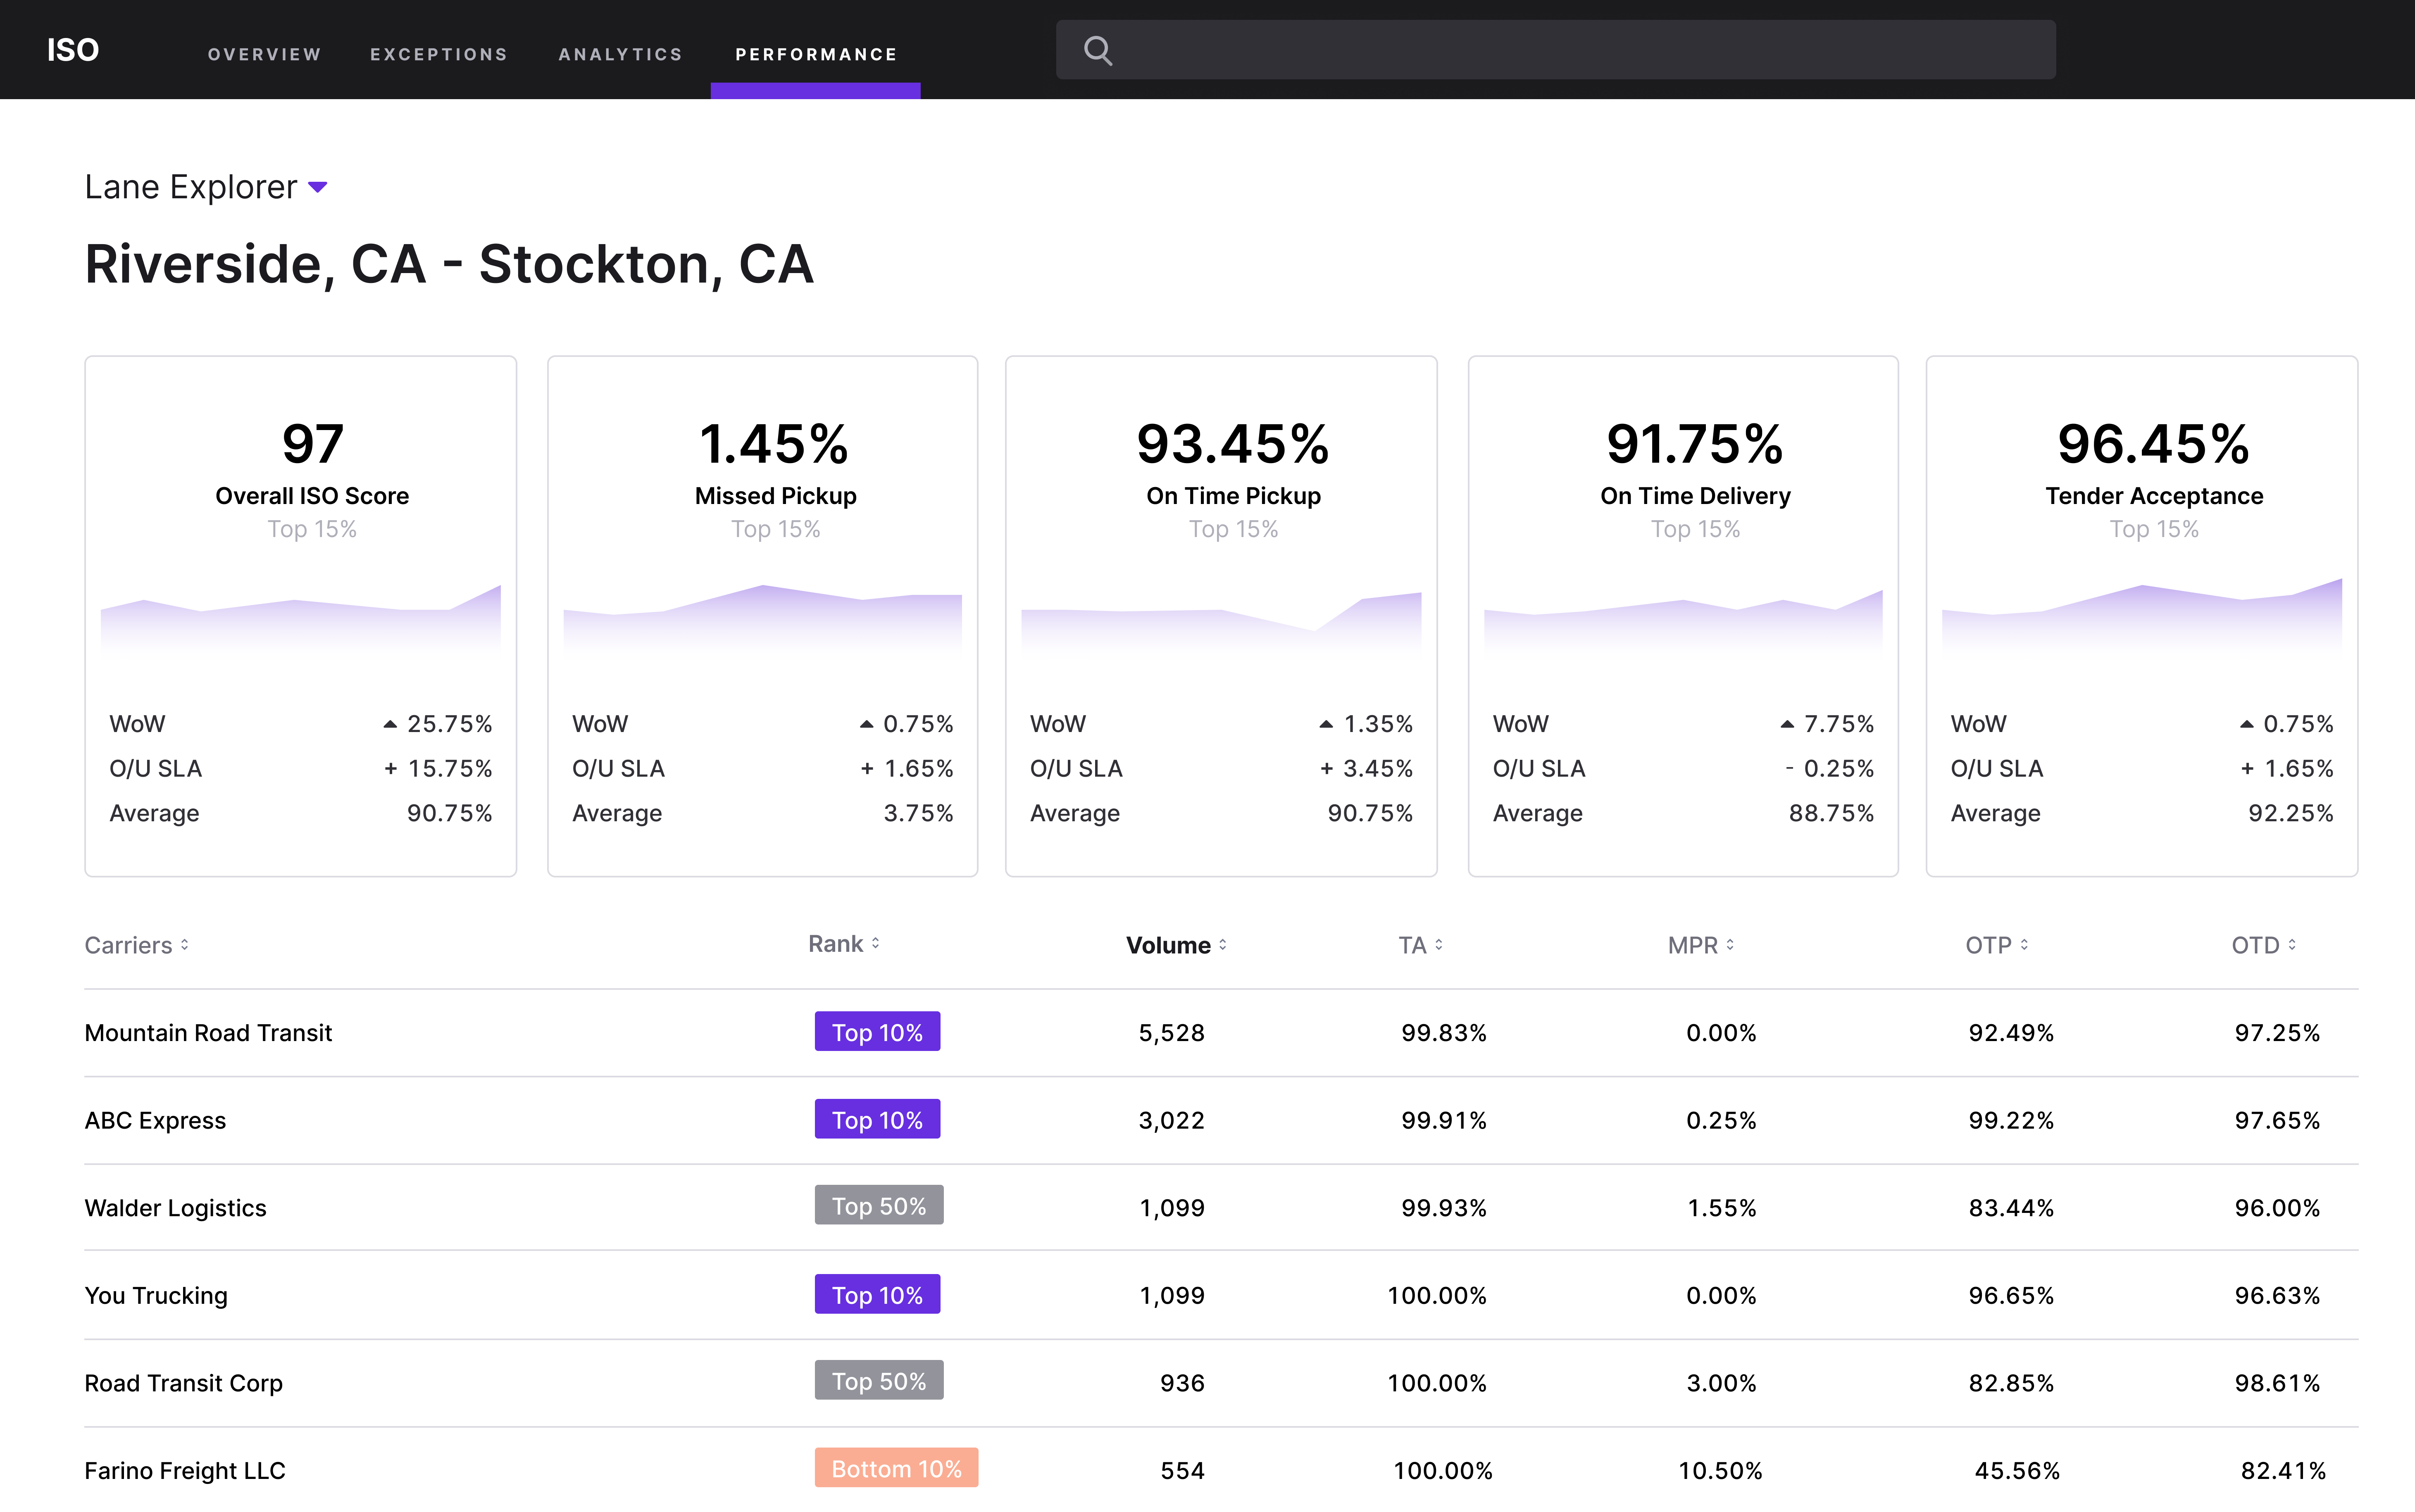Select the Performance tab
Screen dimensions: 2415x1512
pyautogui.click(x=816, y=54)
